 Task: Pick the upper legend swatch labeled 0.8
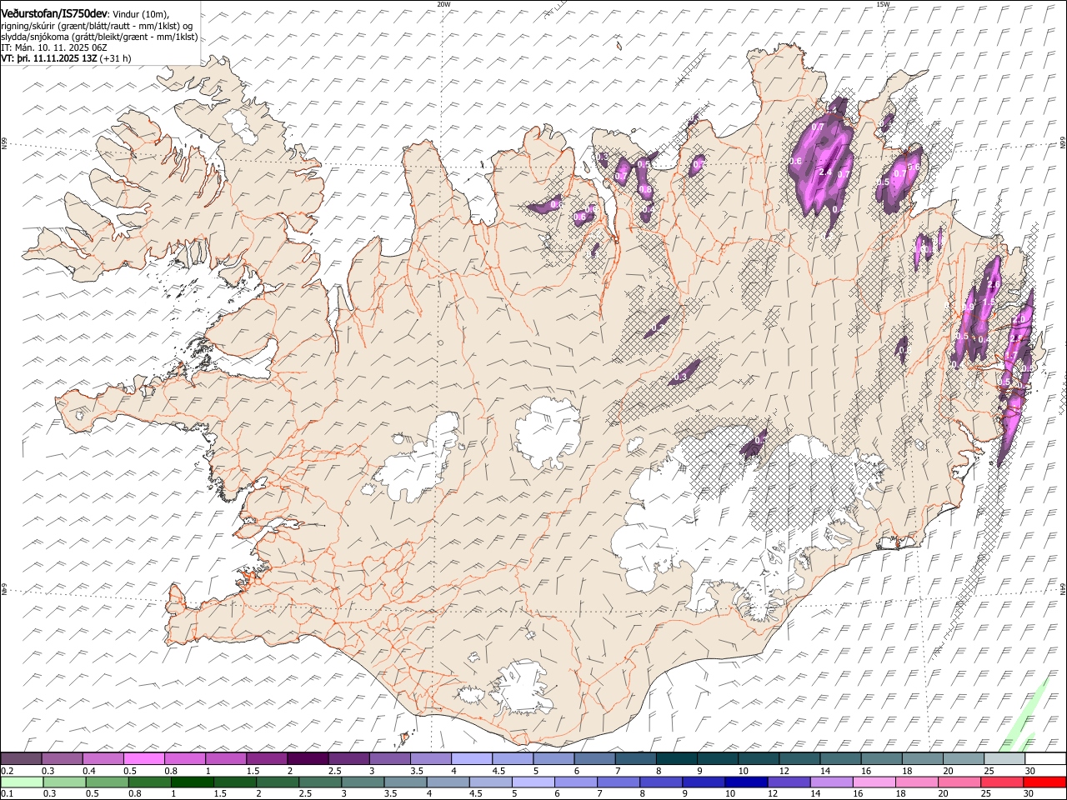(x=185, y=759)
